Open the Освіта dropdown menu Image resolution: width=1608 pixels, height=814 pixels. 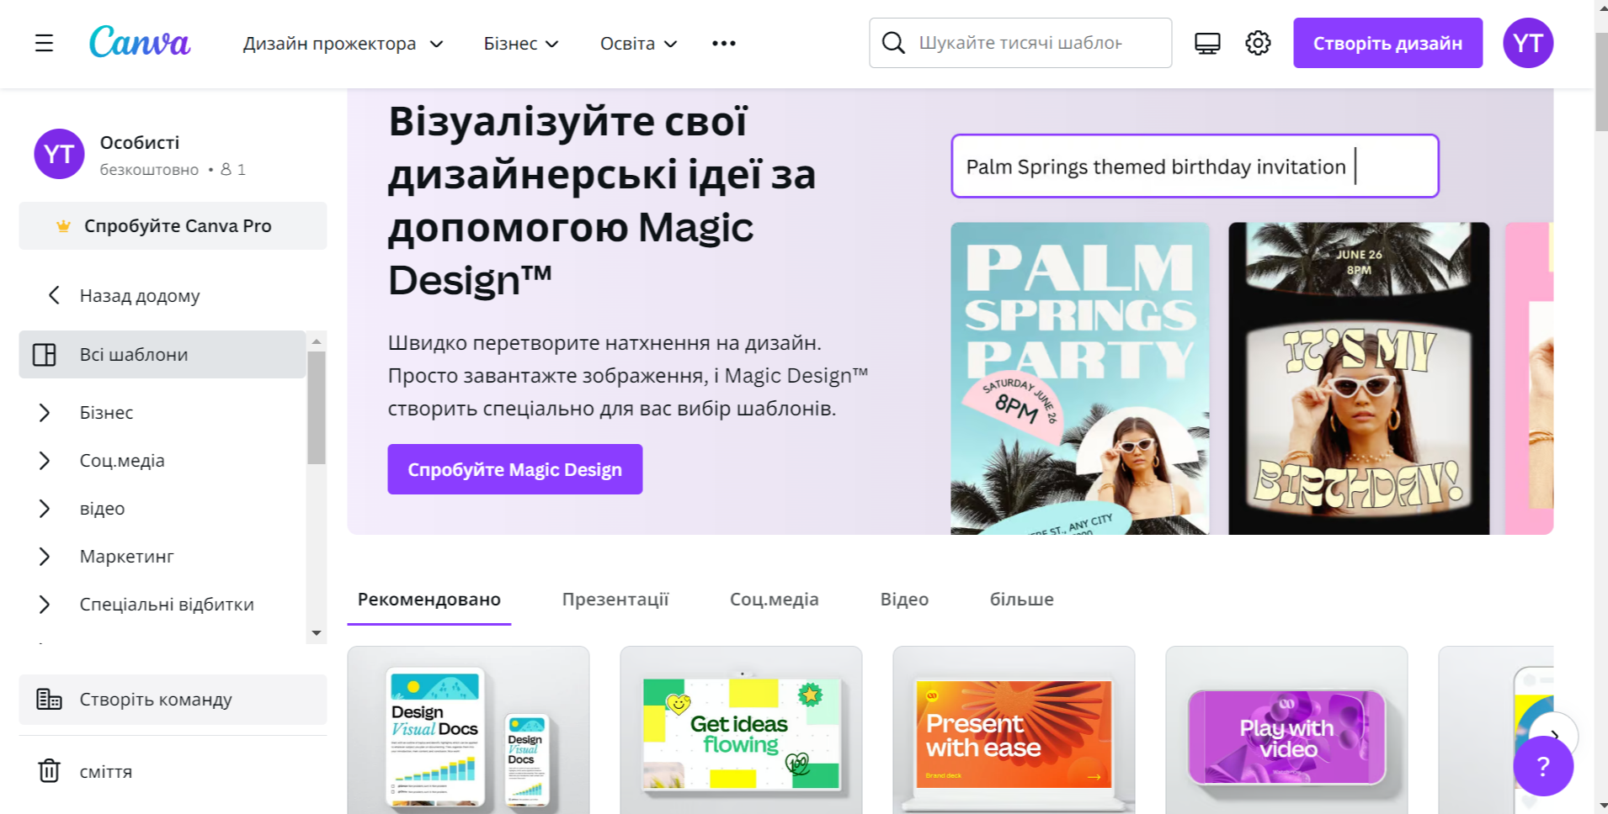point(639,43)
